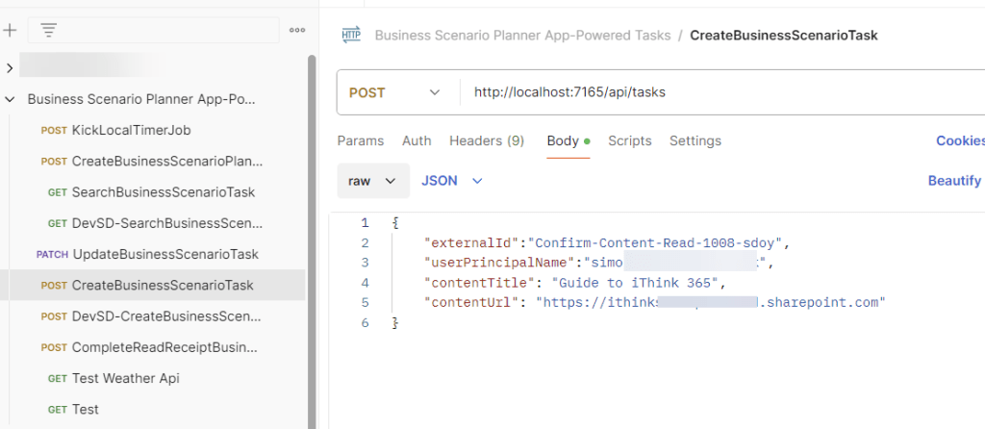Screen dimensions: 985x429
Task: Switch to the Params tab
Action: tap(360, 140)
